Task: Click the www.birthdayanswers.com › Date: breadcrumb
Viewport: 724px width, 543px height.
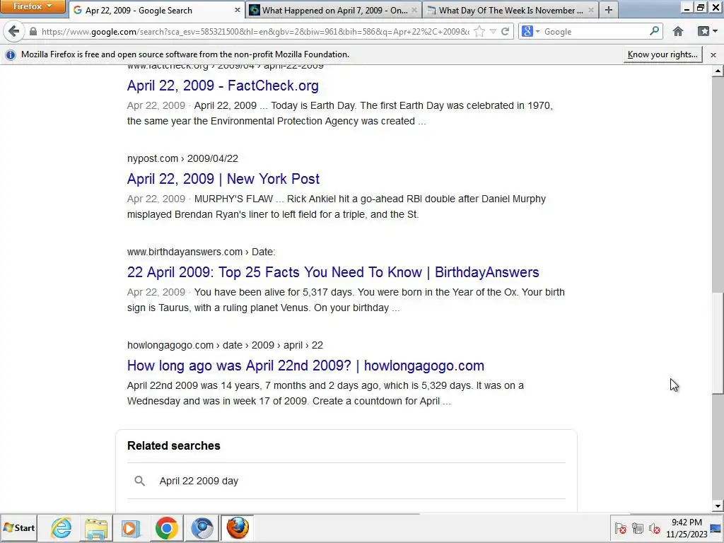Action: 201,252
